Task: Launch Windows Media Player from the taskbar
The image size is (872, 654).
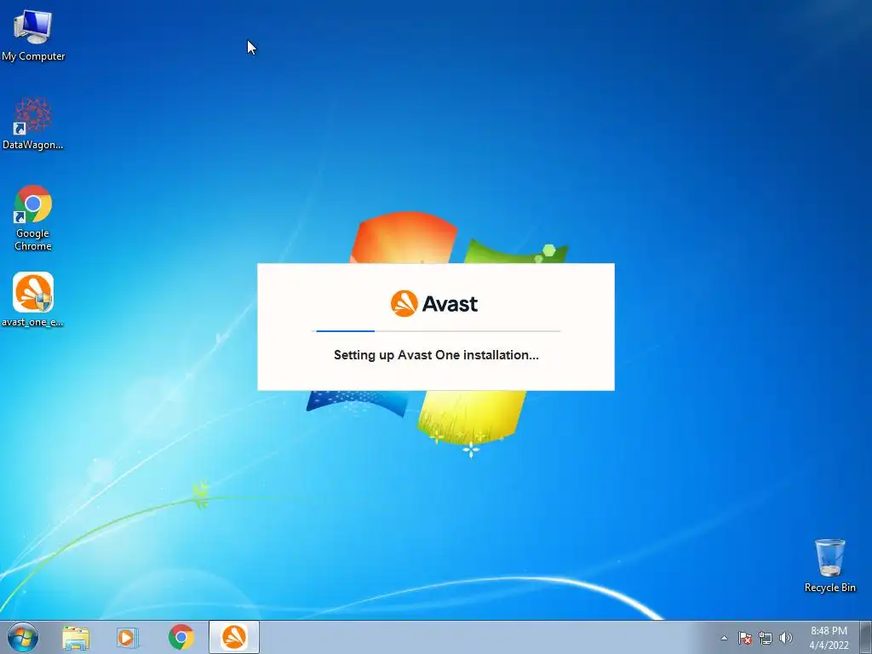Action: [x=128, y=637]
